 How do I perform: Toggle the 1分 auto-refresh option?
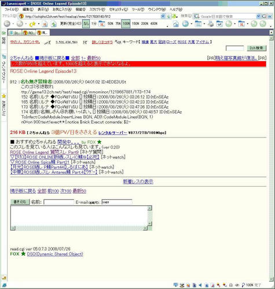click(x=94, y=24)
